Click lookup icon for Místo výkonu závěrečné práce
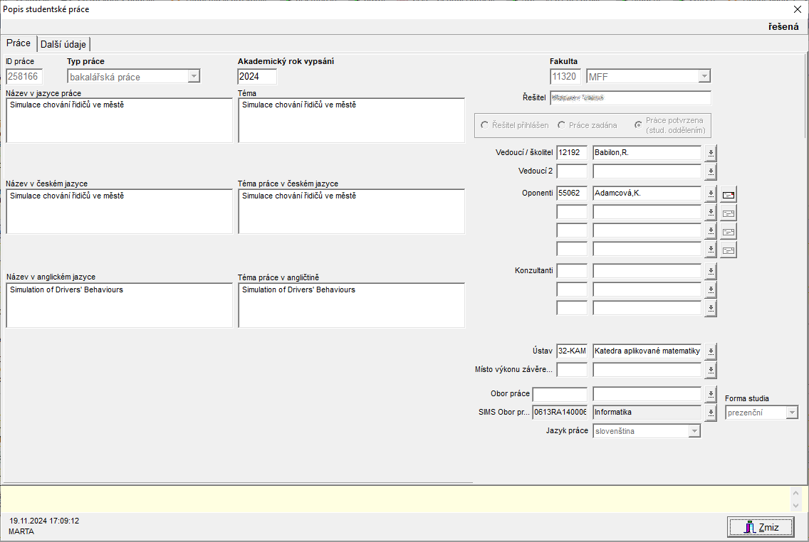This screenshot has height=542, width=809. pos(711,370)
